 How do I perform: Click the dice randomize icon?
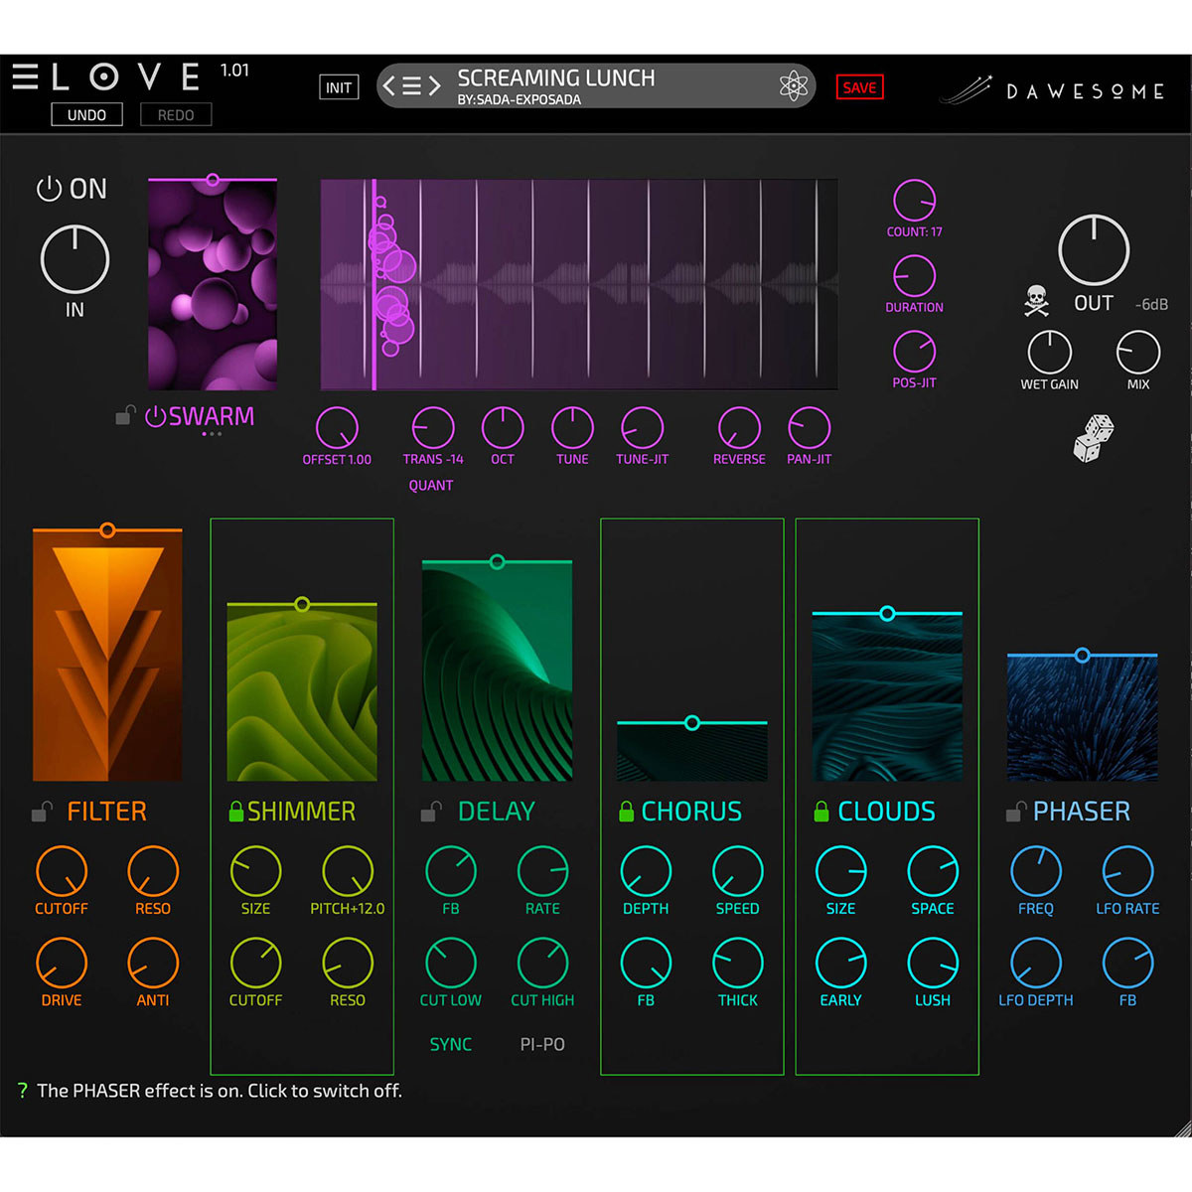pyautogui.click(x=1094, y=438)
